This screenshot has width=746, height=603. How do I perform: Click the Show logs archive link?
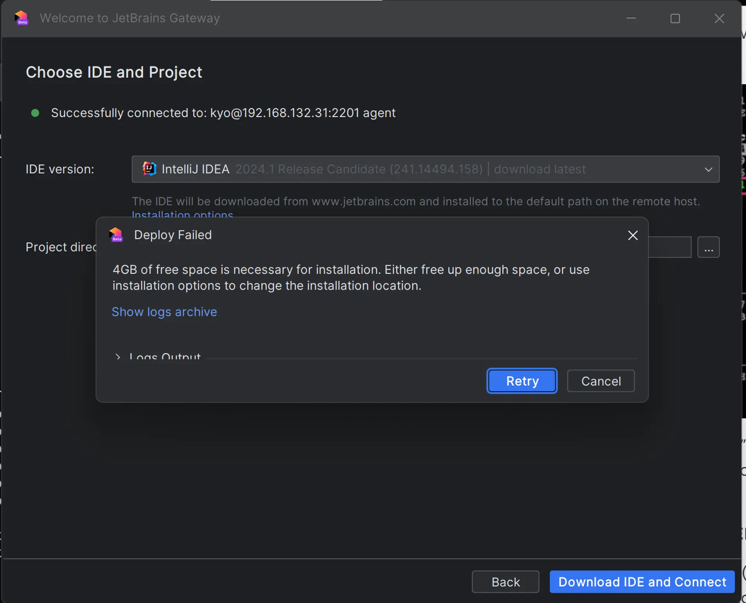click(164, 311)
